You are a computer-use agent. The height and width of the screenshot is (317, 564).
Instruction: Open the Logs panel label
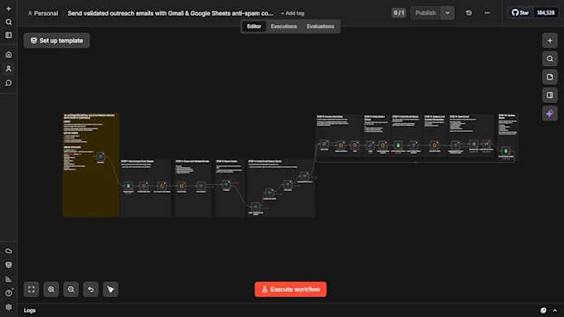coord(30,310)
